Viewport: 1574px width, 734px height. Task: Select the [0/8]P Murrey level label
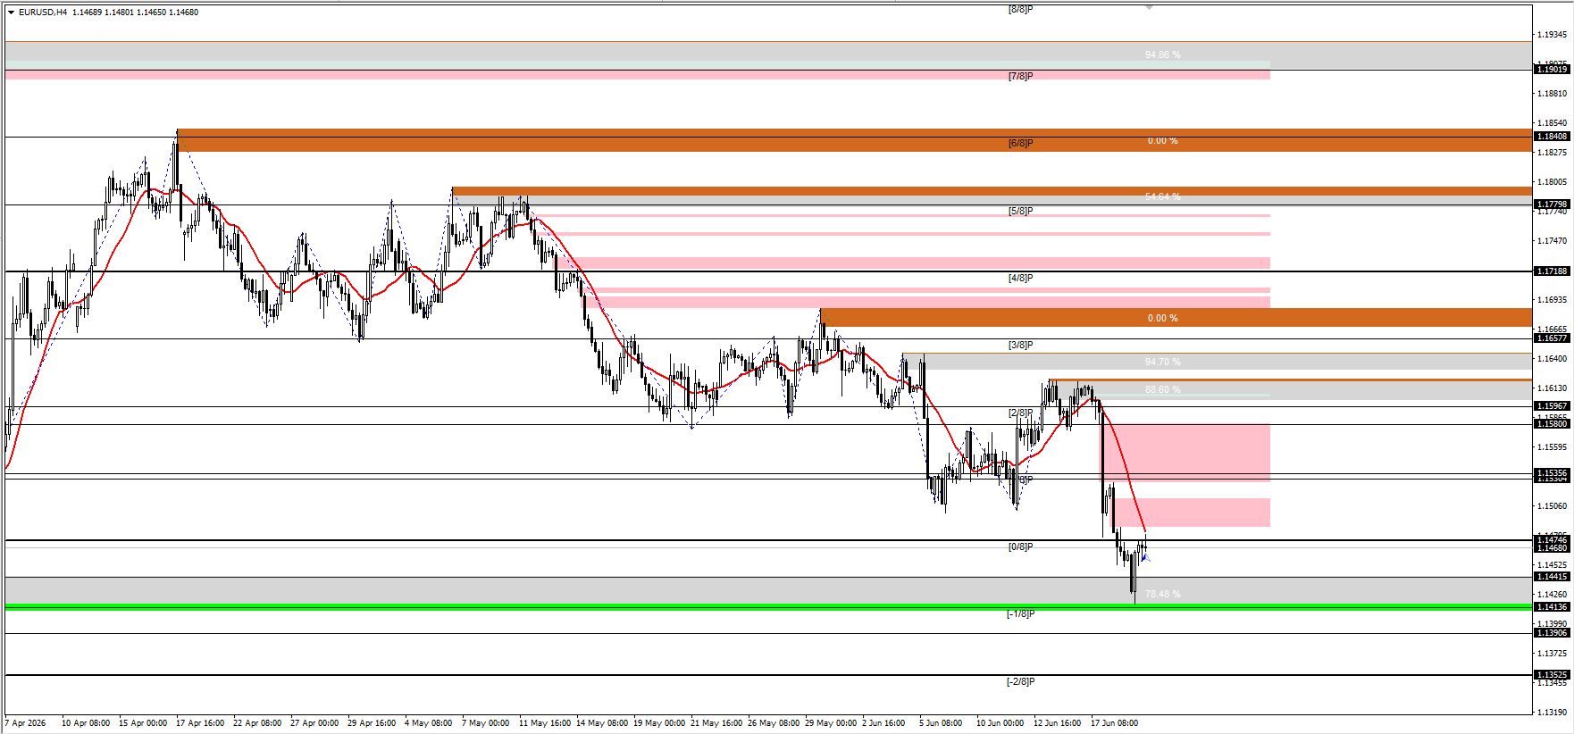pos(1020,546)
